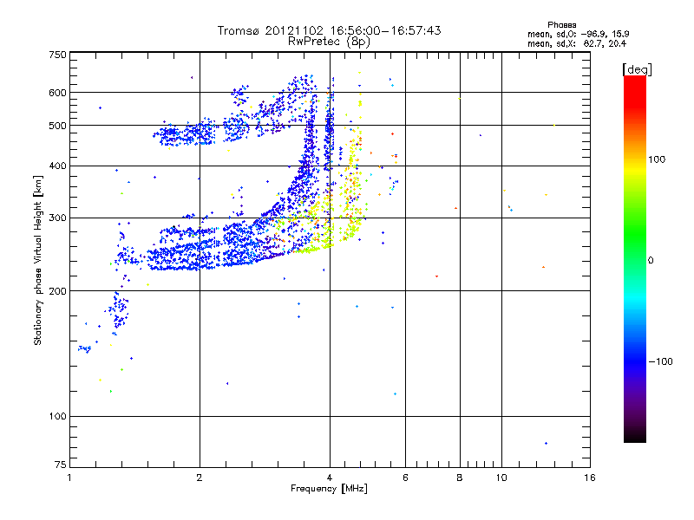Click the "6" frequency axis tick label
This screenshot has width=694, height=520.
click(x=405, y=478)
